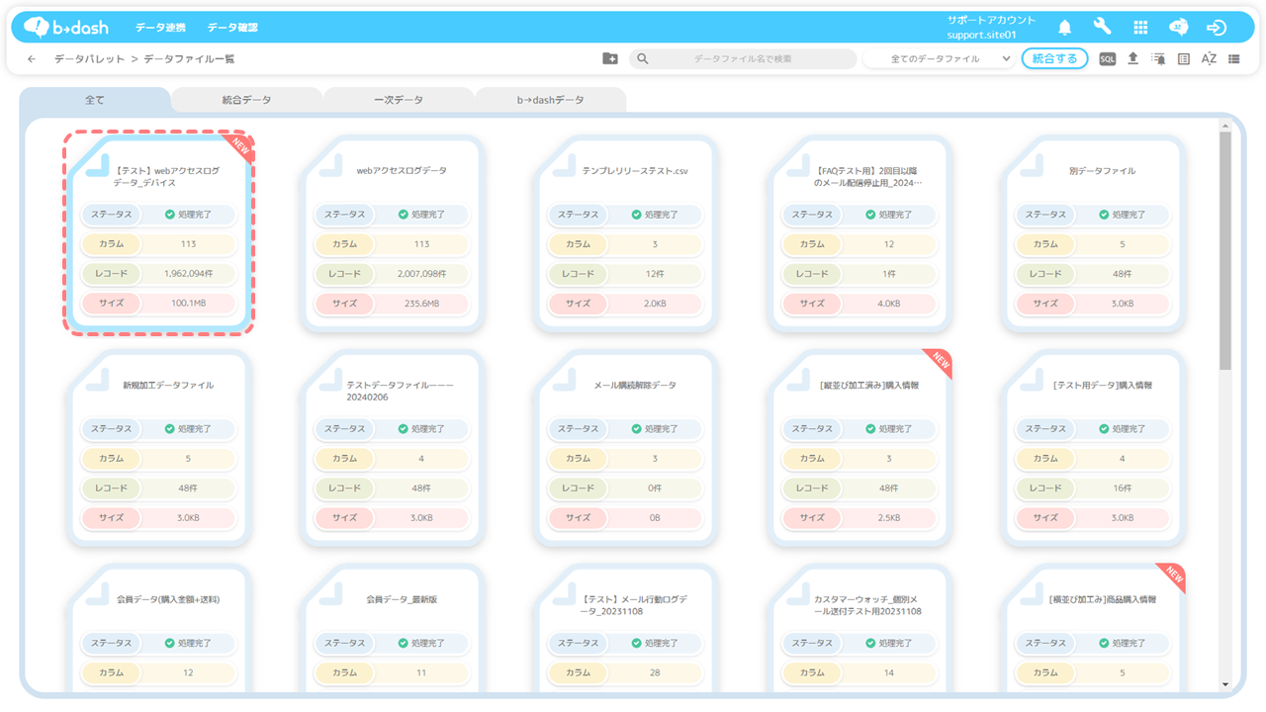Open the メール購読解除データ title
1266x712 pixels.
click(x=635, y=386)
